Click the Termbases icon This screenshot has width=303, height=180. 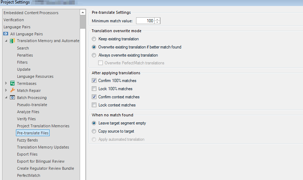(x=12, y=83)
